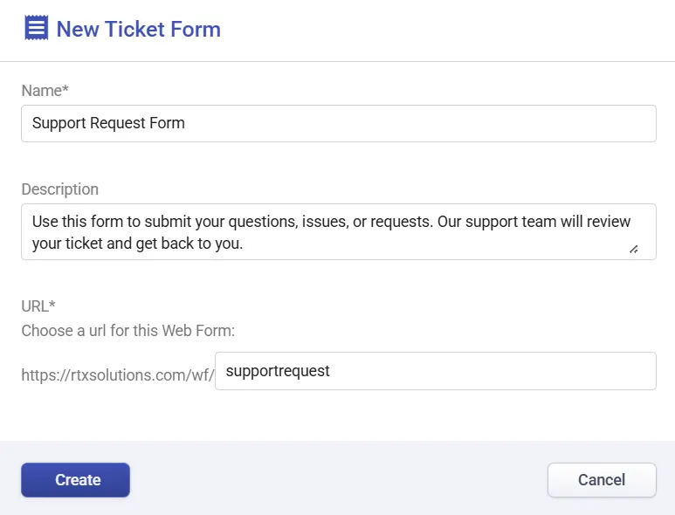Click the first line of the description text

tap(331, 222)
